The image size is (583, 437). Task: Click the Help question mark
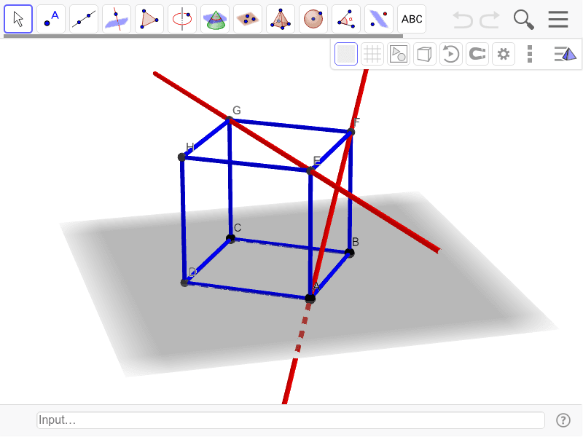[563, 420]
